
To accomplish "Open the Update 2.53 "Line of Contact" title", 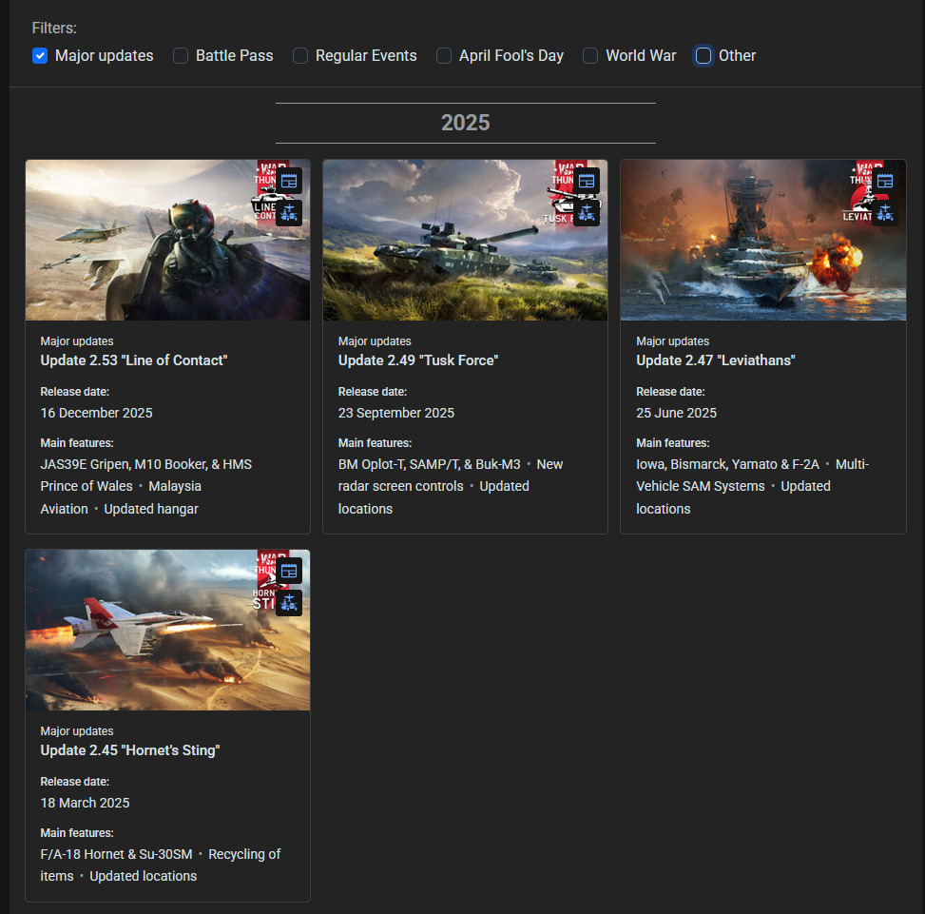I will pos(134,360).
